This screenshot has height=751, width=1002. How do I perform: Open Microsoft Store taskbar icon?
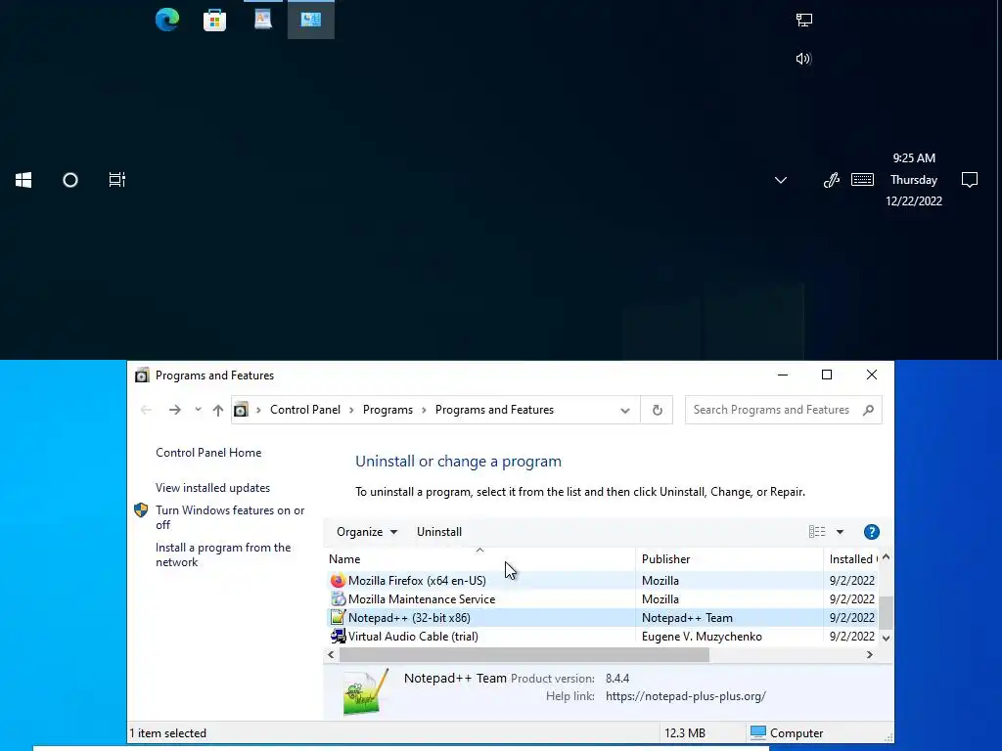click(214, 20)
